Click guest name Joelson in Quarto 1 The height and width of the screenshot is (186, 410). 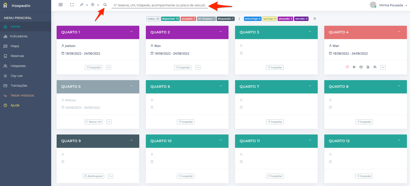70,46
